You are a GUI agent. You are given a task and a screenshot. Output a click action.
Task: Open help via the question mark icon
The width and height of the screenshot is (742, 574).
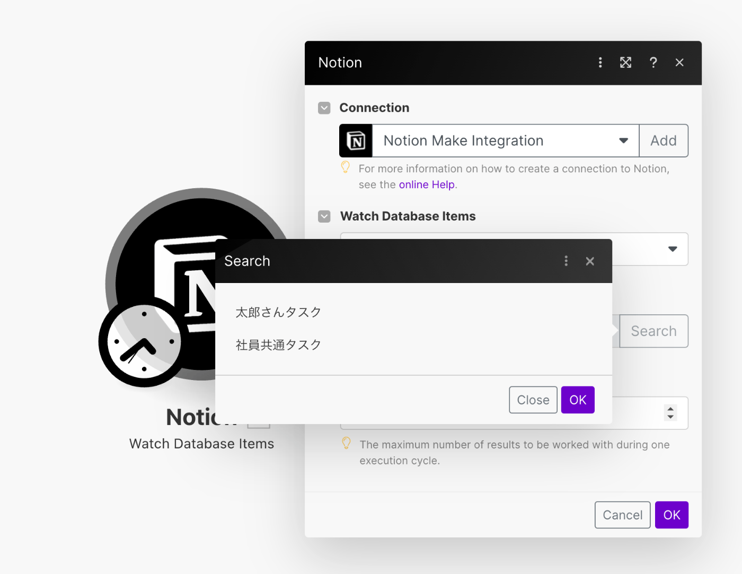(653, 63)
